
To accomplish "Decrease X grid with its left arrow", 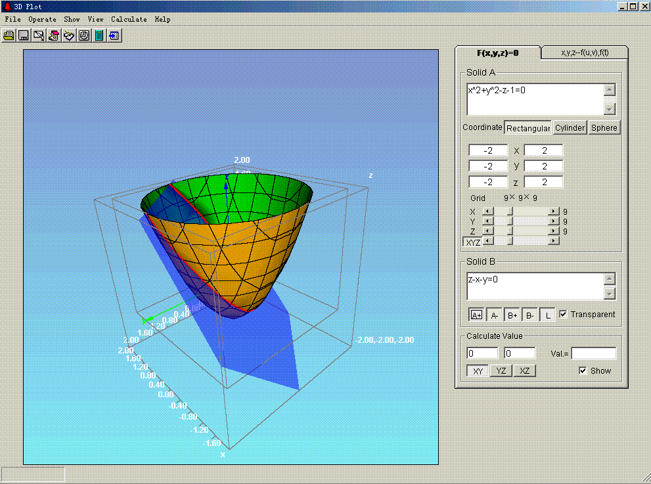I will tap(488, 211).
